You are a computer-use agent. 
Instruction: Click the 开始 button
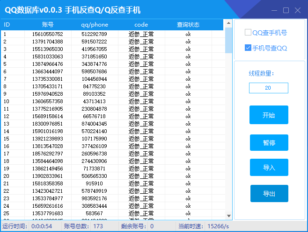coord(269,115)
